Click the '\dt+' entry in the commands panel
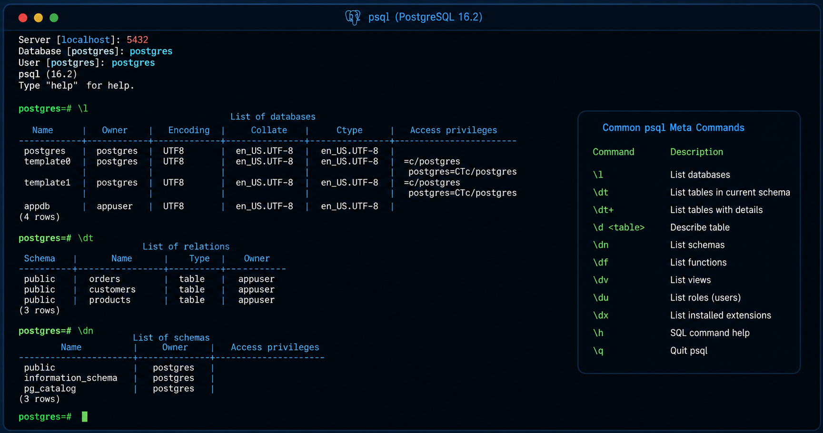This screenshot has height=433, width=823. click(603, 210)
